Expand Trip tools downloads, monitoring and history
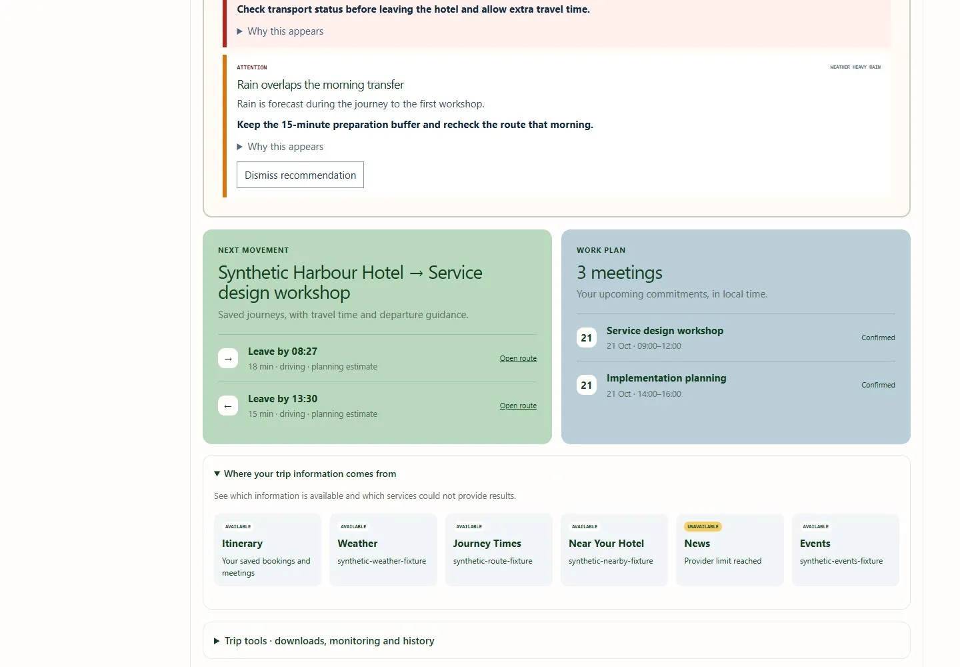960x667 pixels. click(324, 641)
